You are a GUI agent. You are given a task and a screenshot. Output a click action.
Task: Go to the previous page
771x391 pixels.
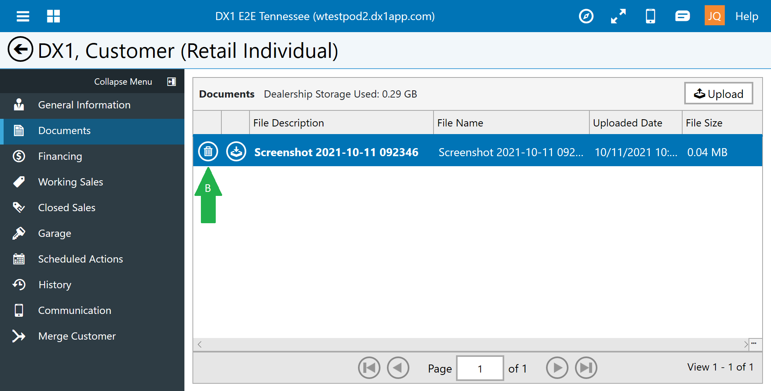398,368
